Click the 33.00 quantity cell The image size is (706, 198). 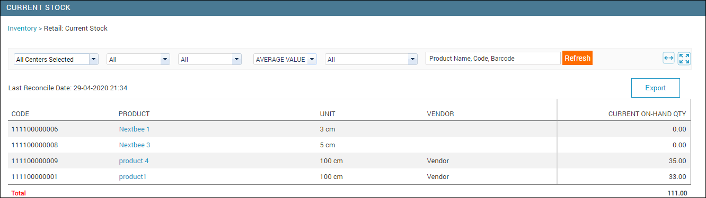678,176
